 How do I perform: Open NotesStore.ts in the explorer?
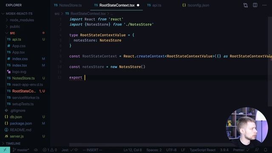tap(23, 78)
